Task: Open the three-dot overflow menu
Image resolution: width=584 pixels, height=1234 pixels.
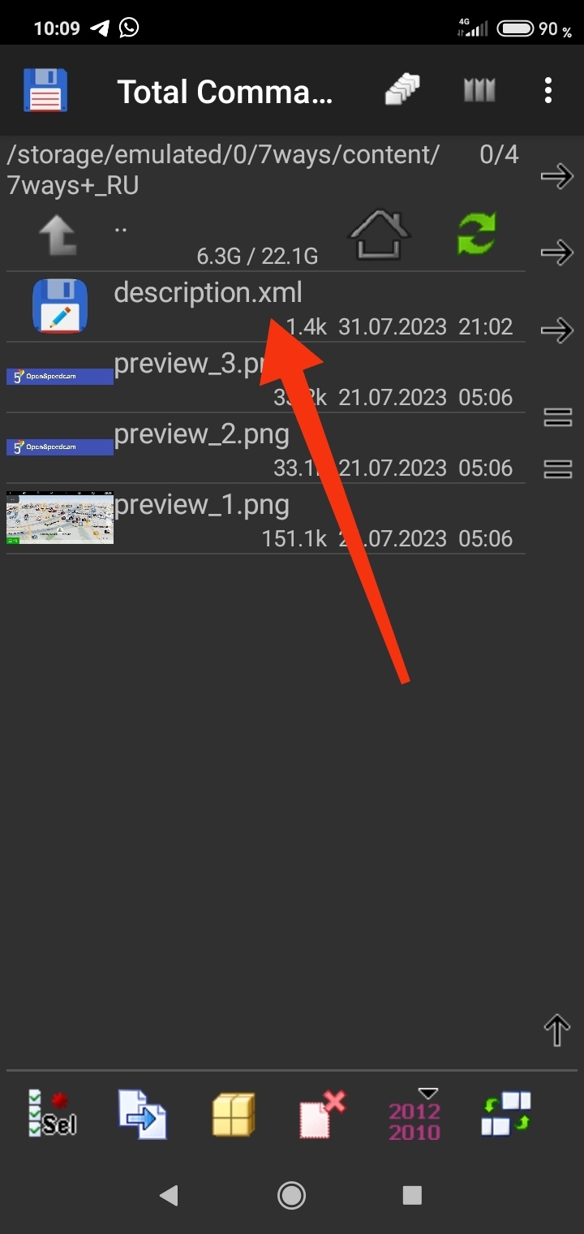Action: coord(548,90)
